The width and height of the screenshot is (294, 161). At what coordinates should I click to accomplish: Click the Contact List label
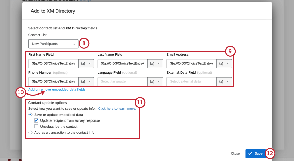[37, 35]
